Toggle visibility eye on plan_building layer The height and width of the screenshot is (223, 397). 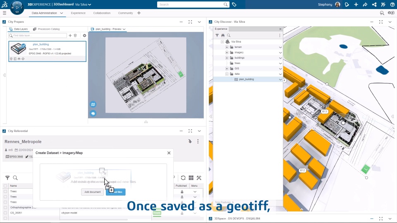tap(19, 59)
